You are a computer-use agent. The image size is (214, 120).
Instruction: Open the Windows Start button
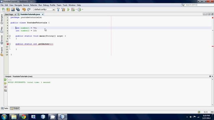[4, 117]
